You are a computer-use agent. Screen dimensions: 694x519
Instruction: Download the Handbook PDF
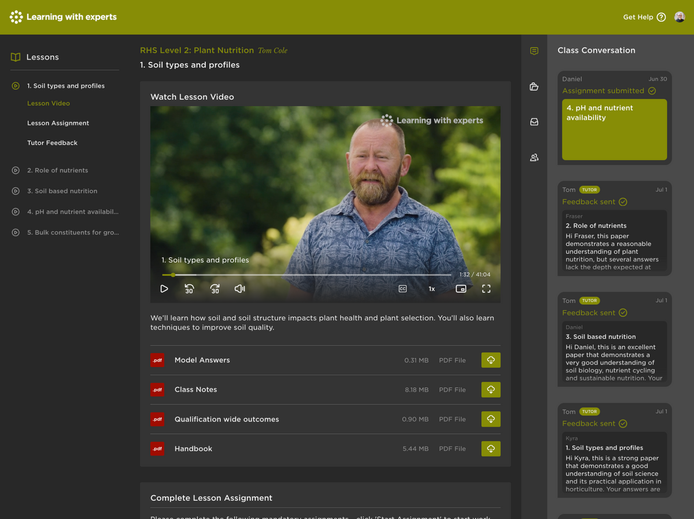[491, 448]
